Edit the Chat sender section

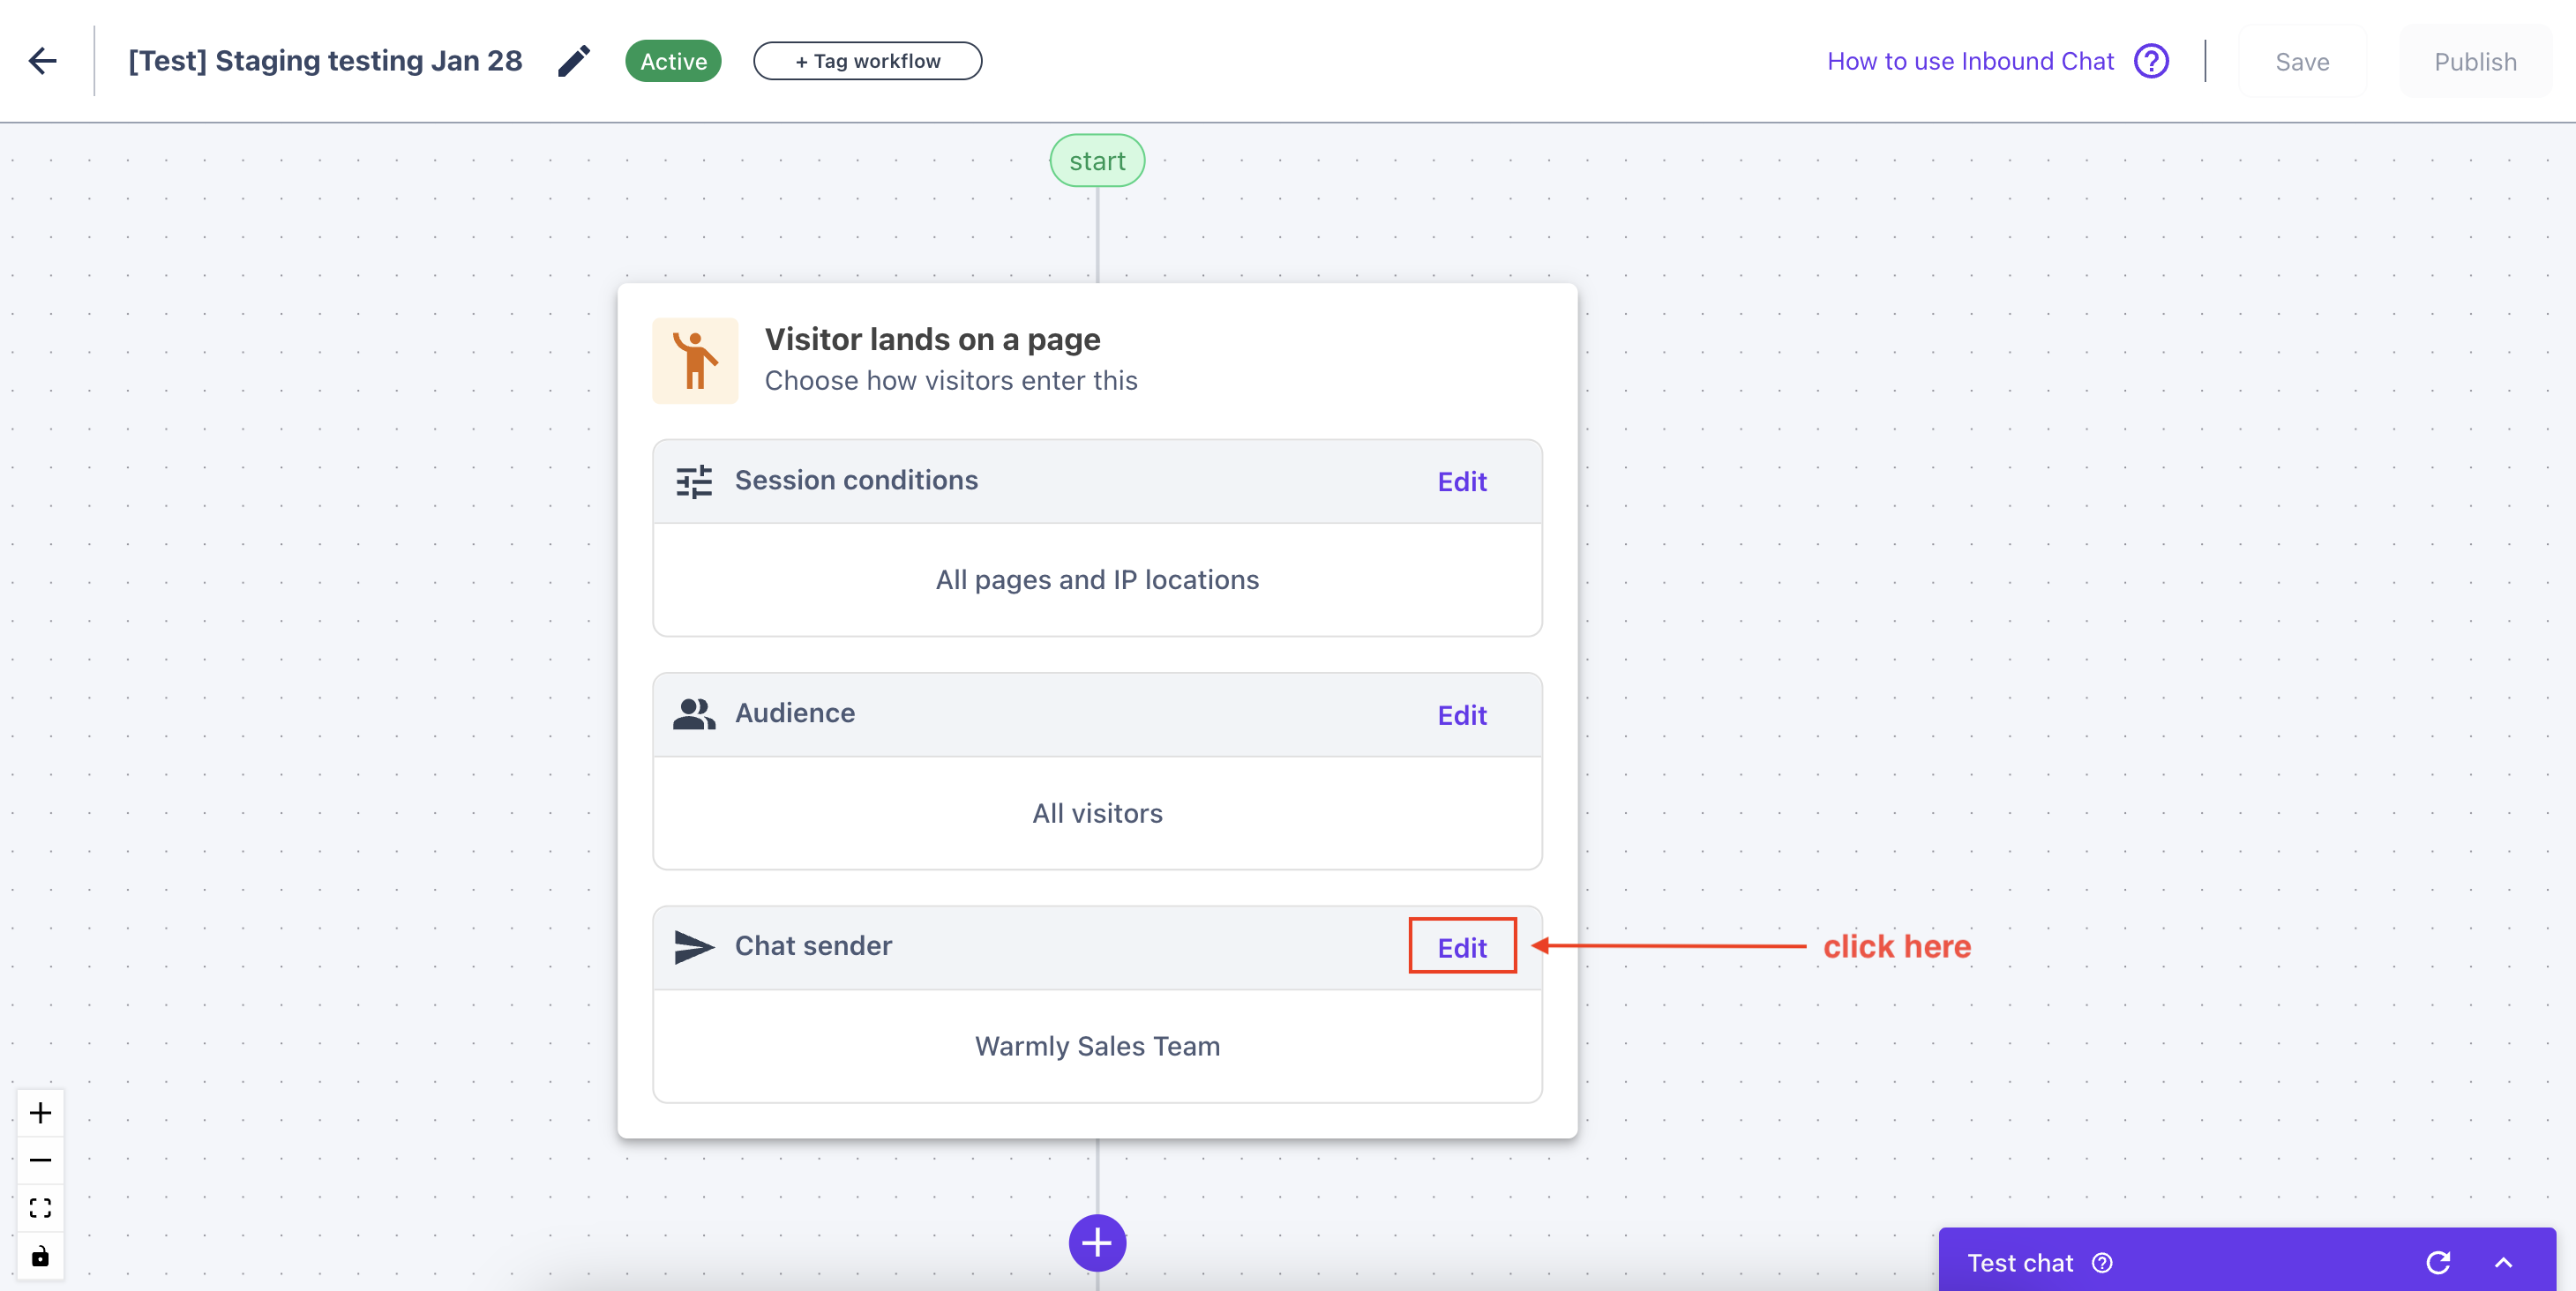click(x=1462, y=947)
